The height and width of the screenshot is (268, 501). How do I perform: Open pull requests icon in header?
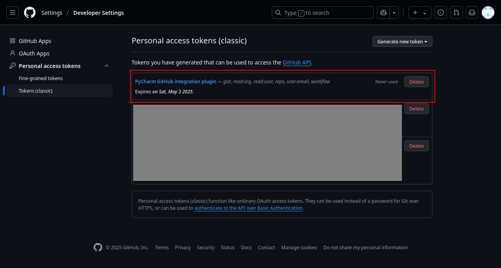(456, 13)
